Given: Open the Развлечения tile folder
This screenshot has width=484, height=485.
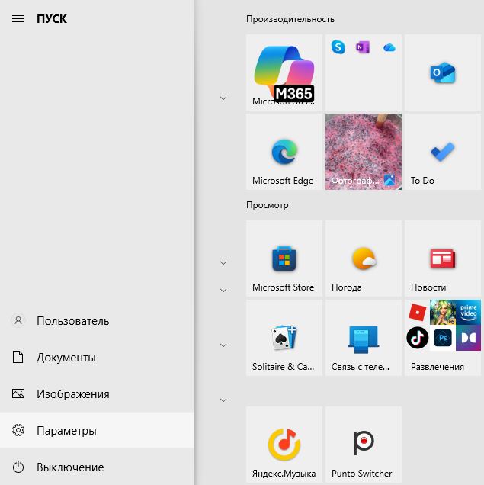Looking at the screenshot, I should pos(443,338).
